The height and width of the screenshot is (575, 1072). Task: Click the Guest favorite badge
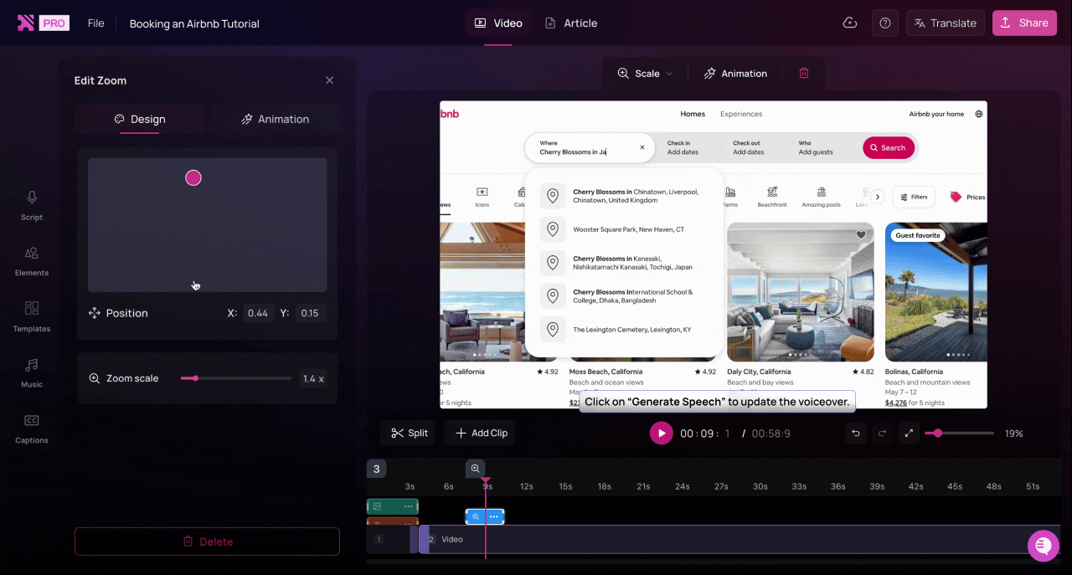tap(918, 235)
